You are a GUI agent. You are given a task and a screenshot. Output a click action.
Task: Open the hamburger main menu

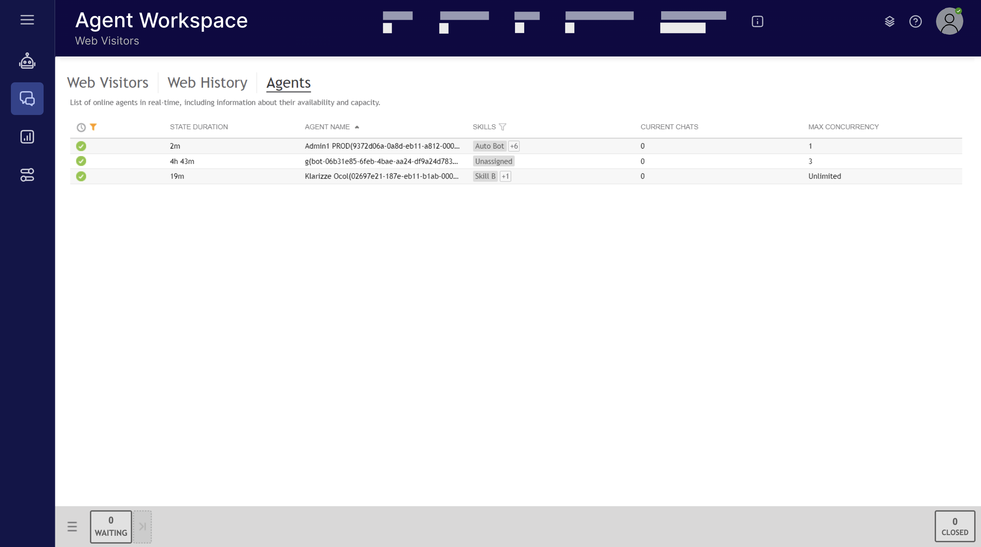pos(27,20)
